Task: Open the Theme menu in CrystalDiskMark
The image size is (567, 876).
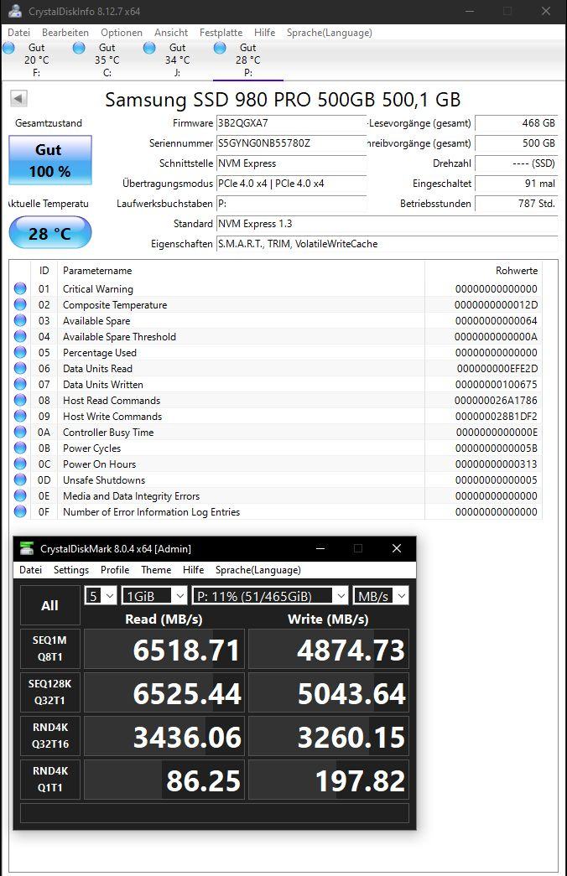Action: click(x=156, y=570)
